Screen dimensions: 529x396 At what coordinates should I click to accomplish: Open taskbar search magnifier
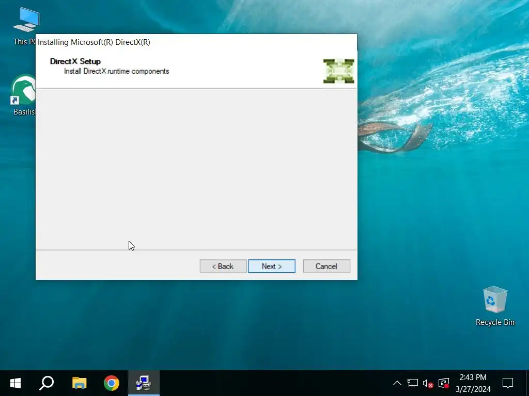(46, 383)
